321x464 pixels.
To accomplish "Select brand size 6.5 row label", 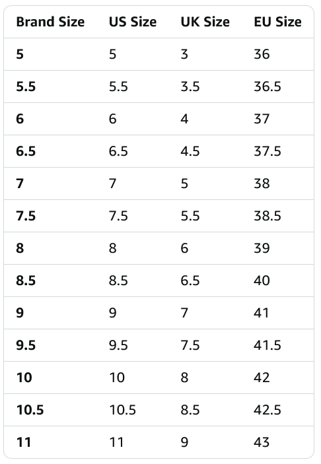I will pos(26,151).
